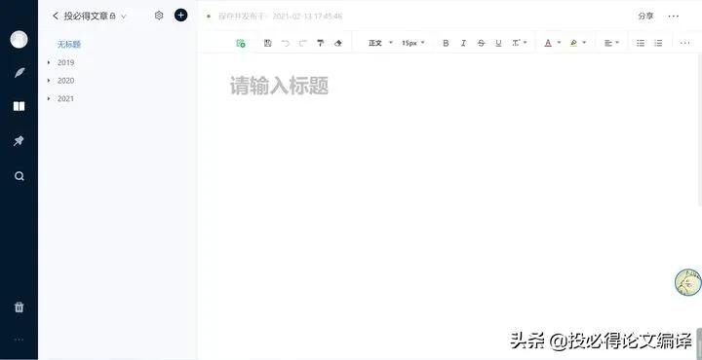
Task: Open search via the magnifier icon
Action: click(19, 176)
